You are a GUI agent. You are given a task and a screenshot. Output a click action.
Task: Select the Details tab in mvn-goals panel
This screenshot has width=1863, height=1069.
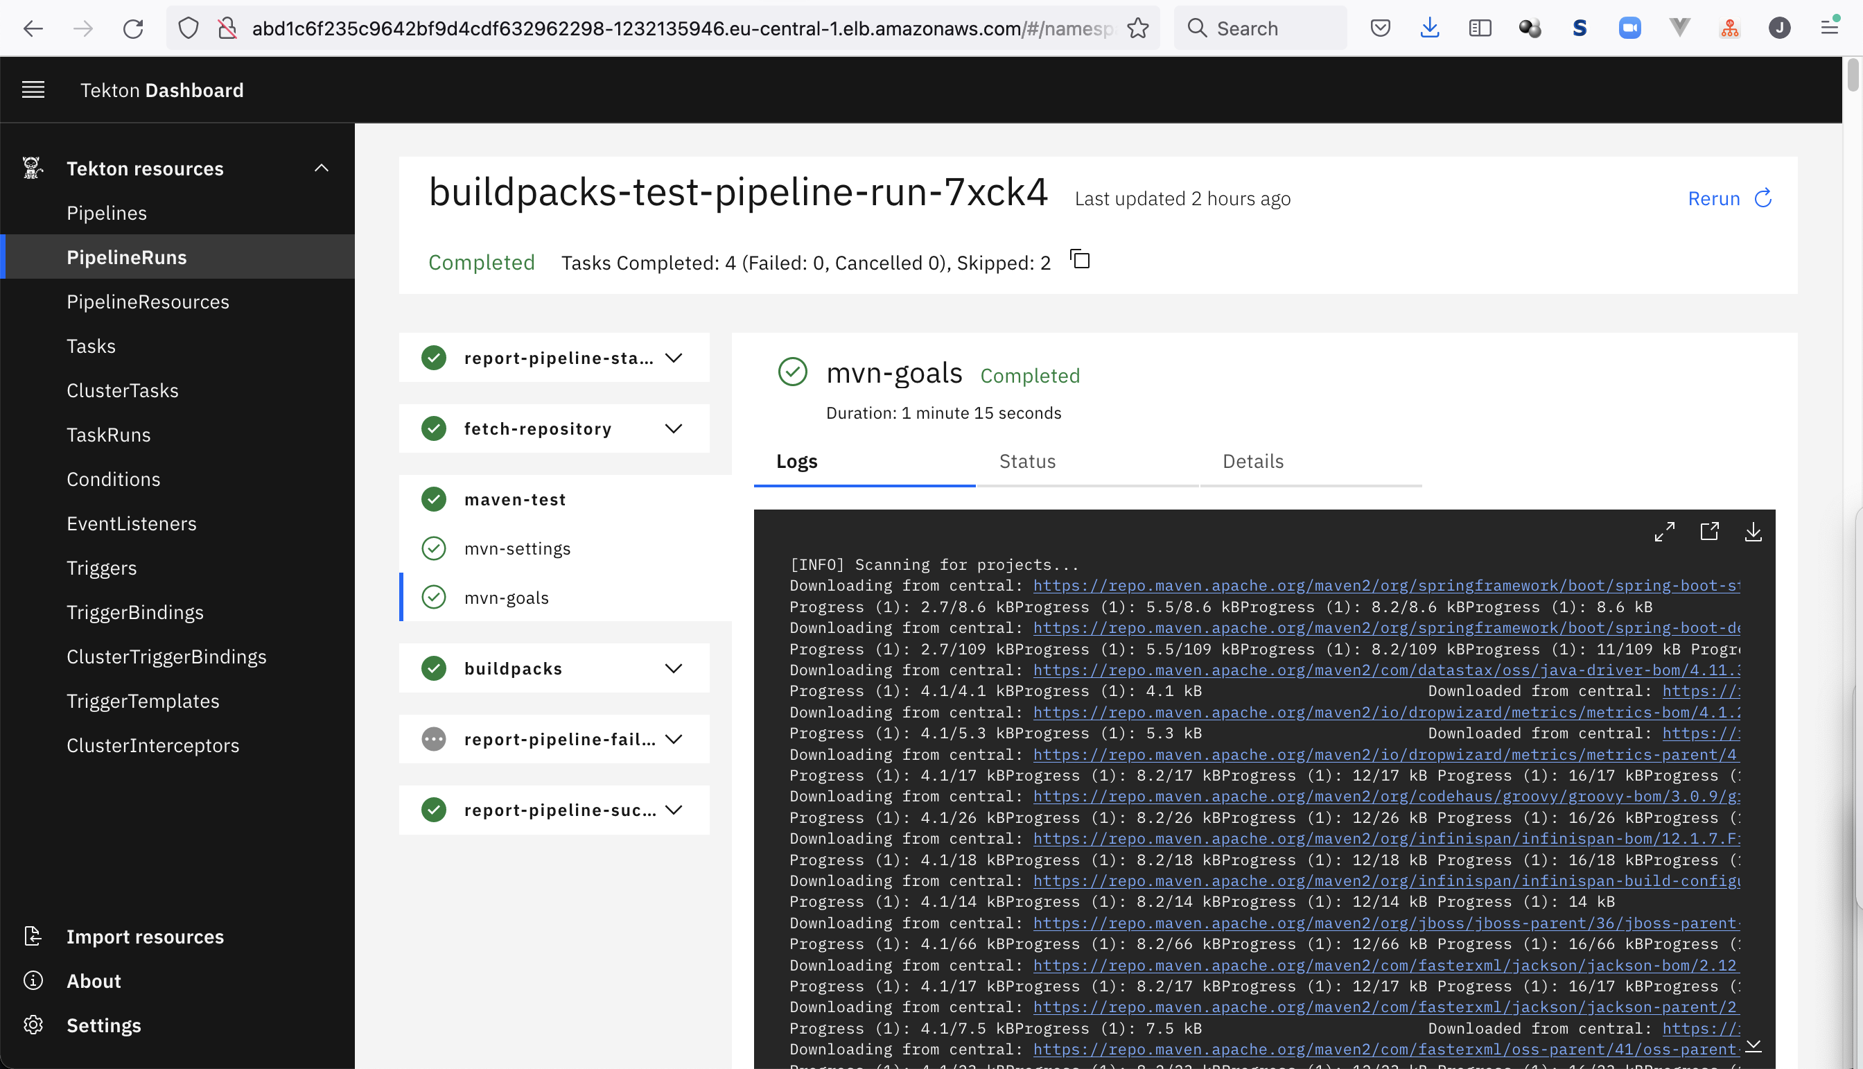(1252, 461)
